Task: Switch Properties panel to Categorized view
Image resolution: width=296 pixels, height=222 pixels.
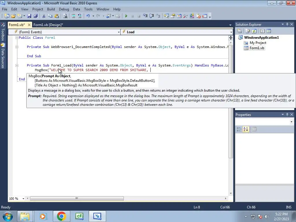Action: pyautogui.click(x=239, y=129)
